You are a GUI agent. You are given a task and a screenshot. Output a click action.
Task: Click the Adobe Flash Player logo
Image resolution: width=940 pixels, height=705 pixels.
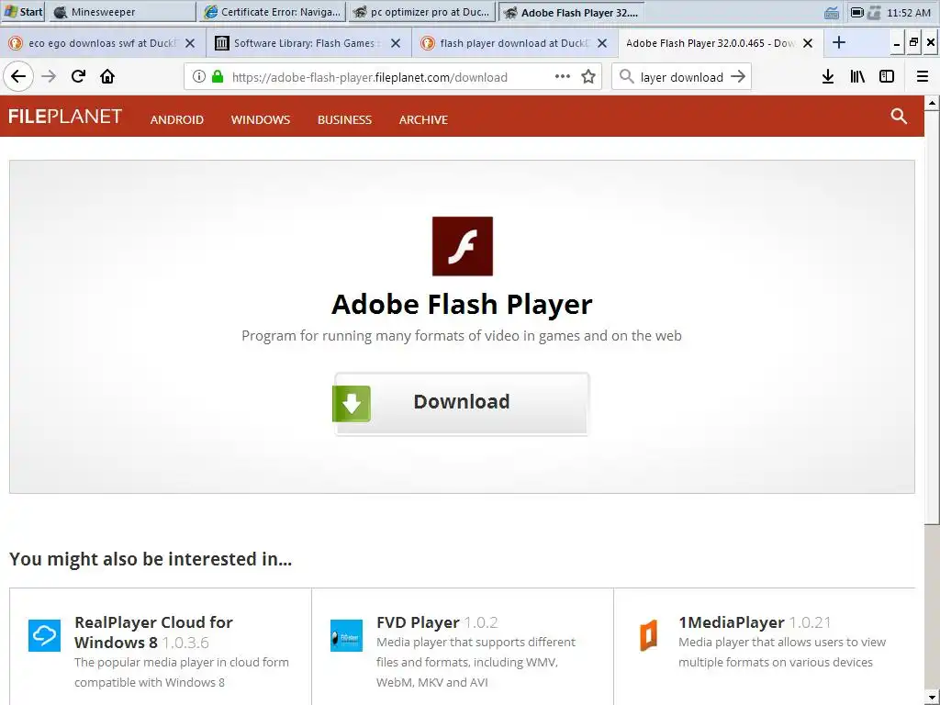463,246
